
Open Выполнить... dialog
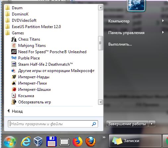tap(120, 44)
